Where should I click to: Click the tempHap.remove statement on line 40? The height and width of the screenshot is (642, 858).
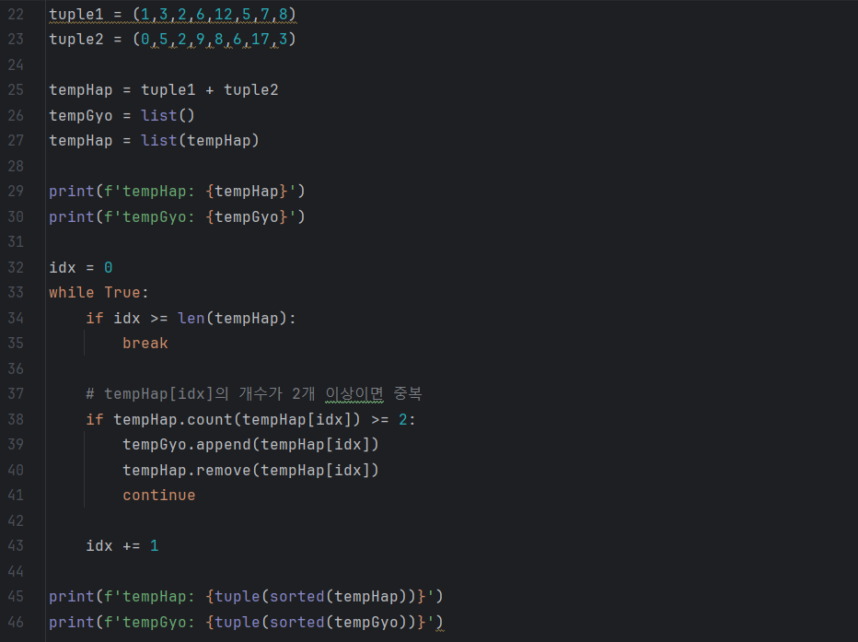250,470
